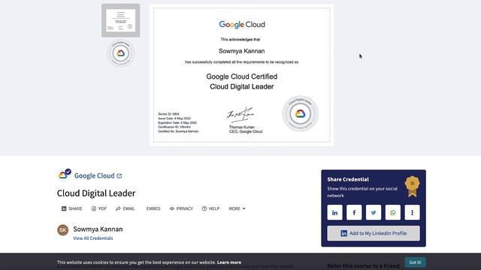
Task: Select the certificate thumbnail preview
Action: pyautogui.click(x=120, y=20)
